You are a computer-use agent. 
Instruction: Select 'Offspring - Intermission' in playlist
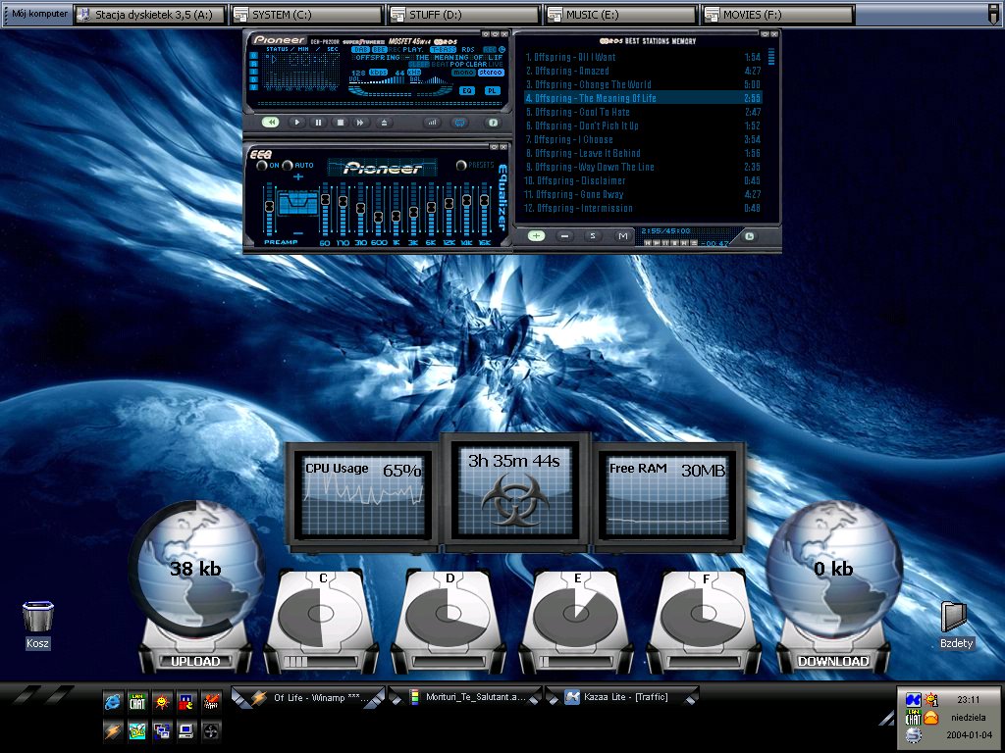[643, 208]
